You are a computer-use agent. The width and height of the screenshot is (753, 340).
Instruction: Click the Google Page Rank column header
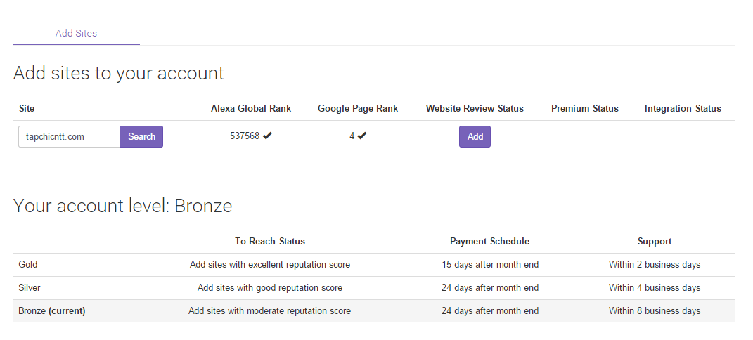click(358, 108)
